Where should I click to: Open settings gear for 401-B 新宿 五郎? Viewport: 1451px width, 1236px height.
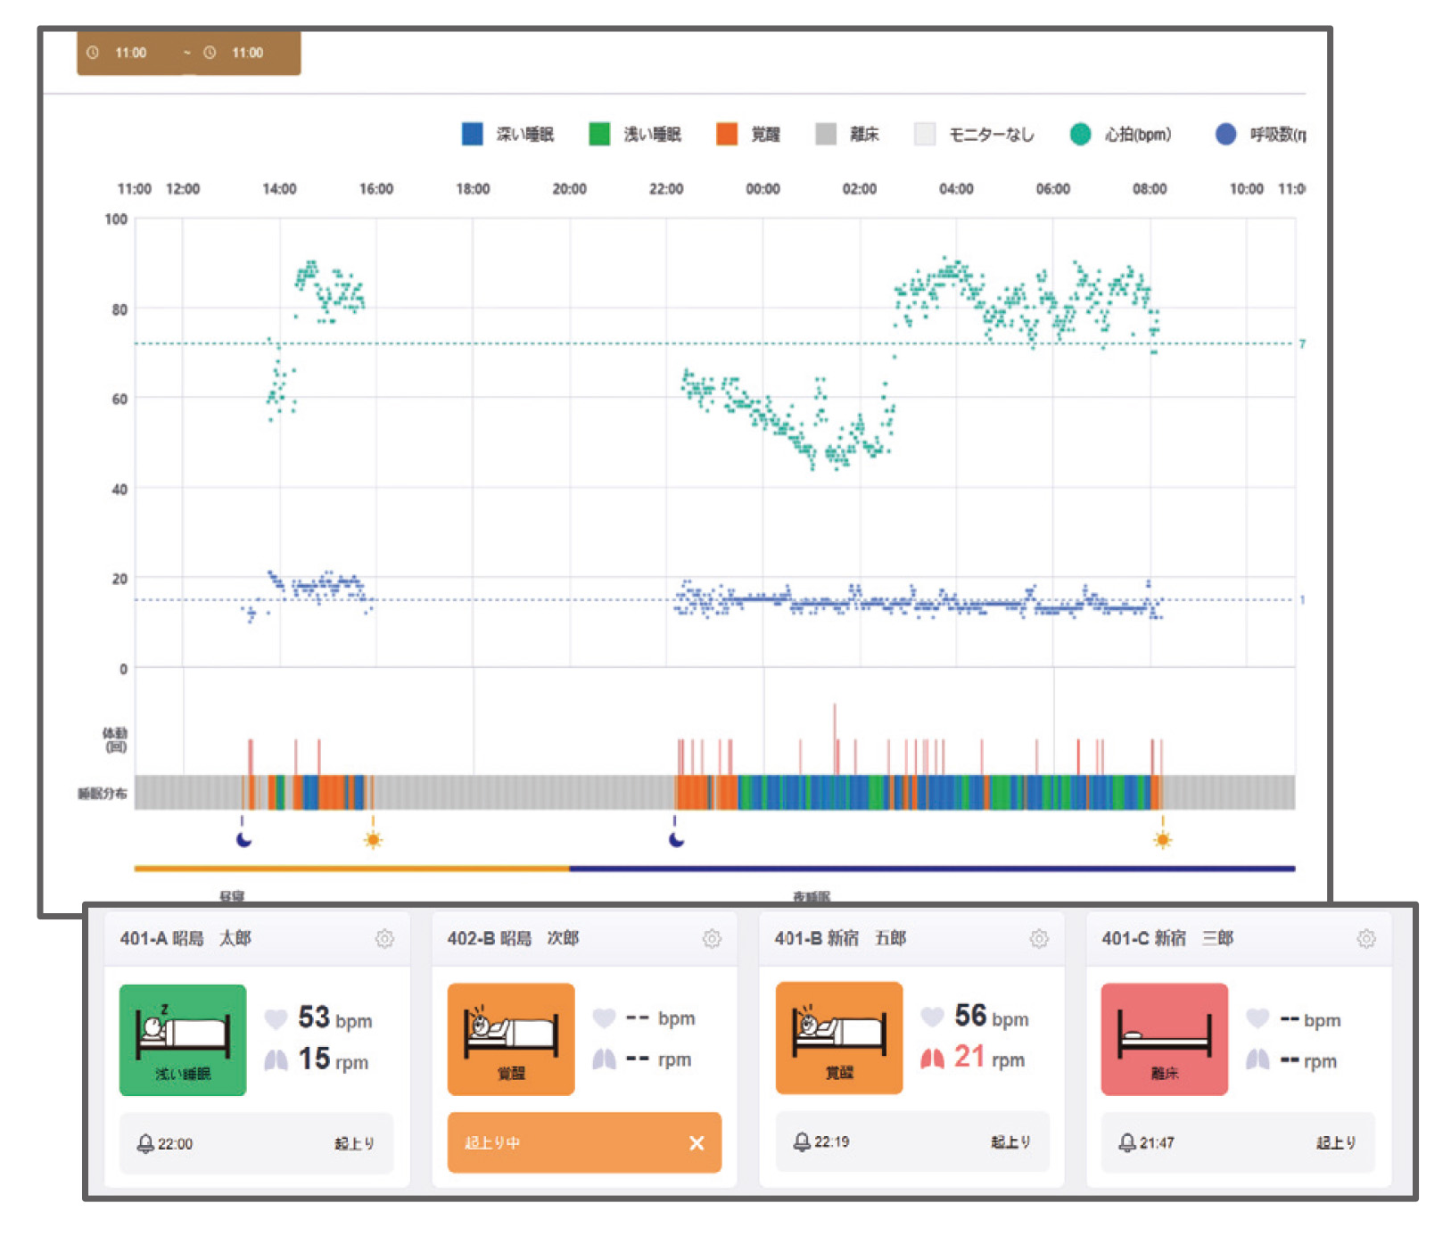click(1039, 938)
